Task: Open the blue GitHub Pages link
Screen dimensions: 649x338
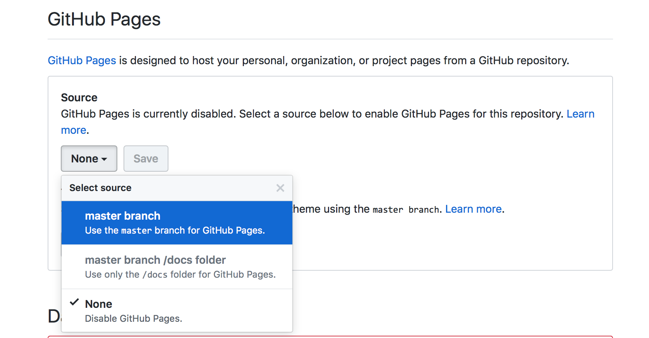Action: [x=82, y=60]
